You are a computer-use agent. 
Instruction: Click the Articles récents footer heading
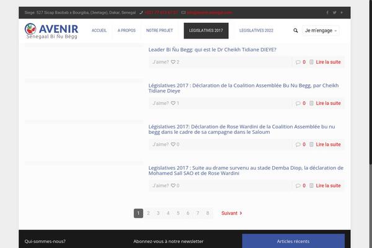click(293, 241)
